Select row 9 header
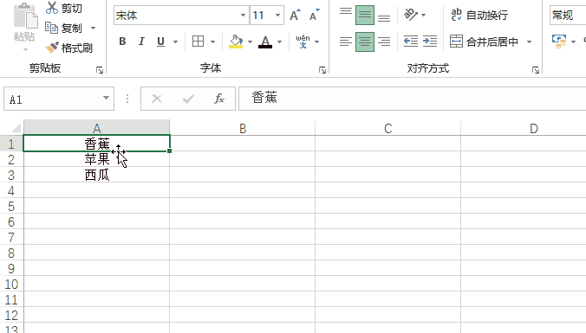 tap(11, 268)
